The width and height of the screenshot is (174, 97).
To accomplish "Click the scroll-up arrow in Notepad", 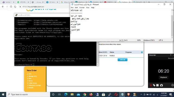I will (172, 10).
